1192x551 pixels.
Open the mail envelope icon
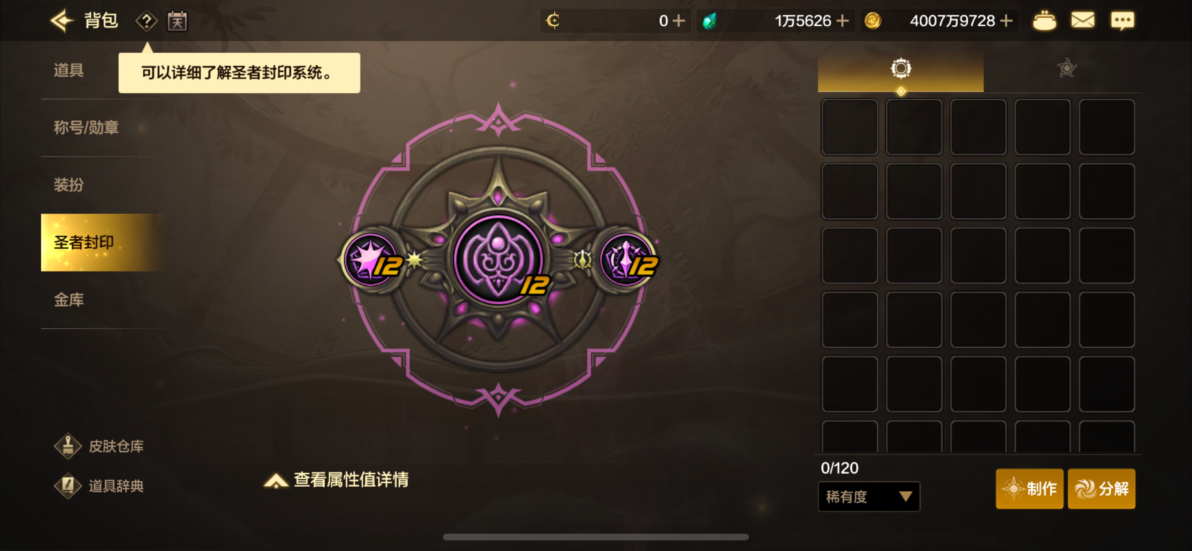1083,20
